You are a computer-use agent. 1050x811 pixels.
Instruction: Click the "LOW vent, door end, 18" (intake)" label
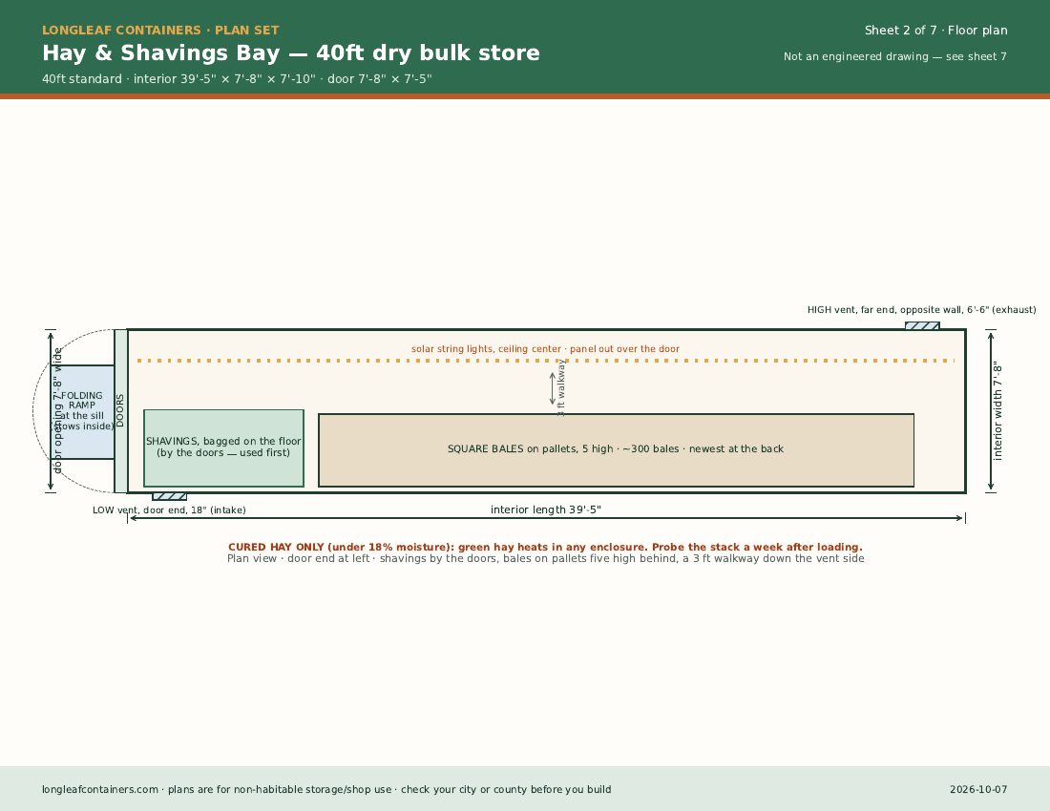click(x=169, y=509)
